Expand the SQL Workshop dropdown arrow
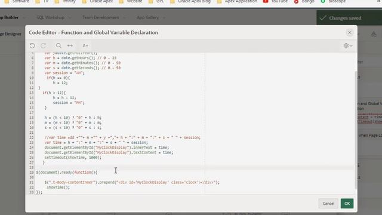Screen dimensions: 382x215 [x=70, y=18]
